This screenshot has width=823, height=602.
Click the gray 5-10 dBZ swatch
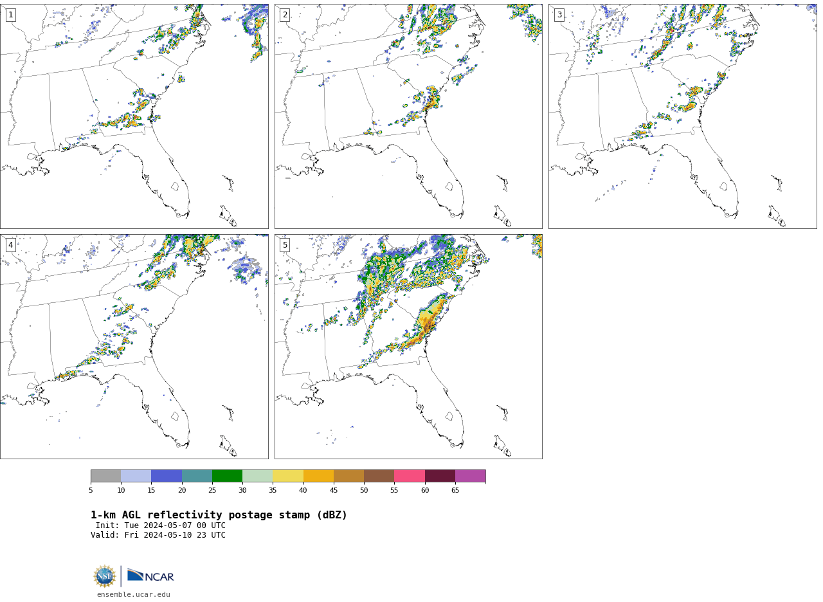click(x=105, y=476)
